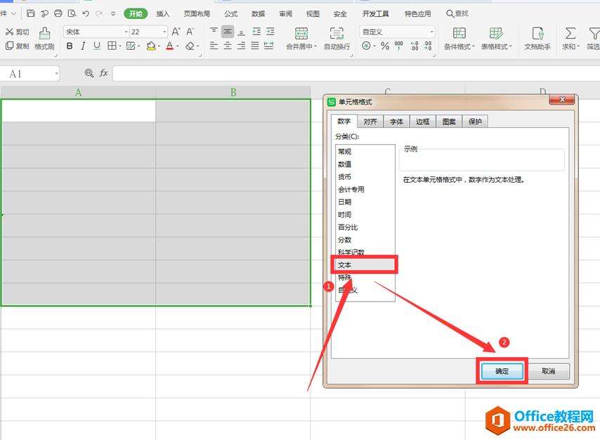The width and height of the screenshot is (600, 440).
Task: Click Merge and Center (合并居中)
Action: [x=301, y=39]
